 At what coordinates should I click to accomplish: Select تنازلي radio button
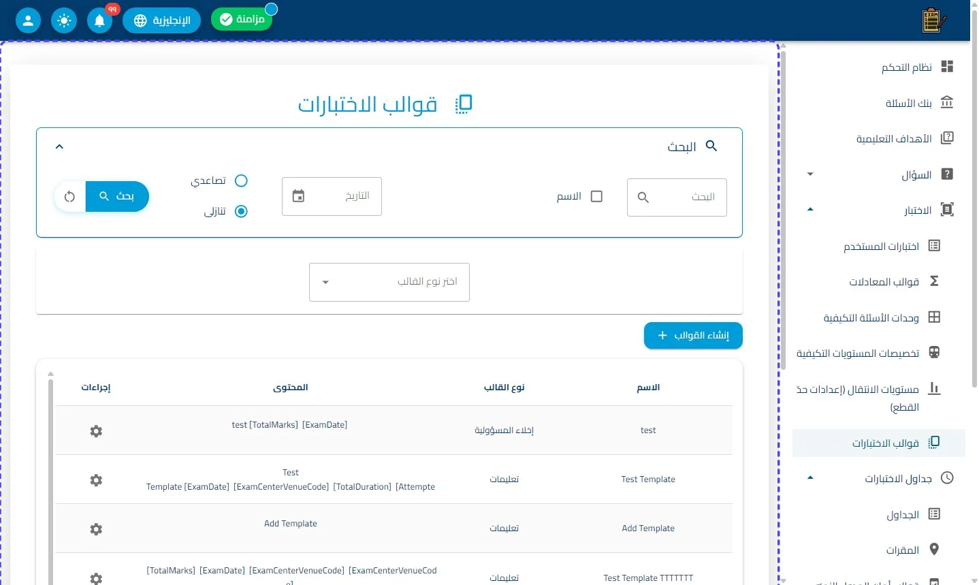[241, 211]
